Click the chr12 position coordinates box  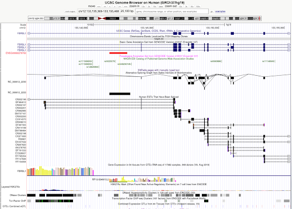[99, 11]
